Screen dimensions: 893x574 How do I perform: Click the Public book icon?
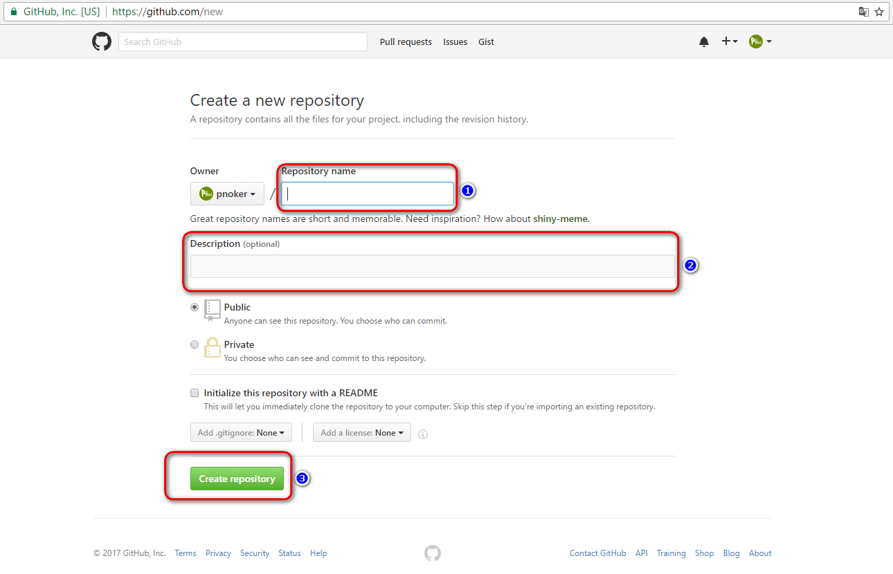[212, 311]
